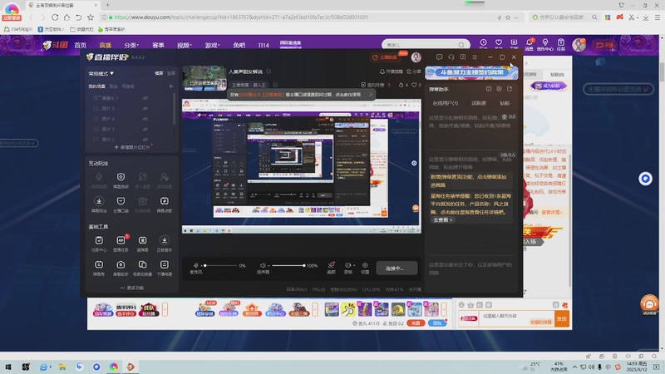This screenshot has height=374, width=665.
Task: Toggle visibility of the 摄像头 1 source
Action: [145, 98]
